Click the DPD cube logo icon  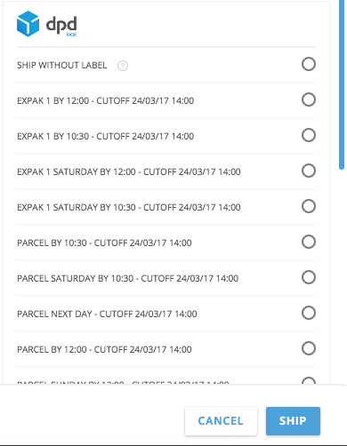point(28,24)
